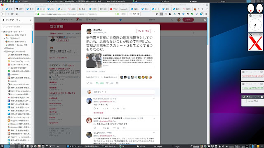Go back with Firefox back arrow
The height and width of the screenshot is (148, 264).
[x=3, y=14]
